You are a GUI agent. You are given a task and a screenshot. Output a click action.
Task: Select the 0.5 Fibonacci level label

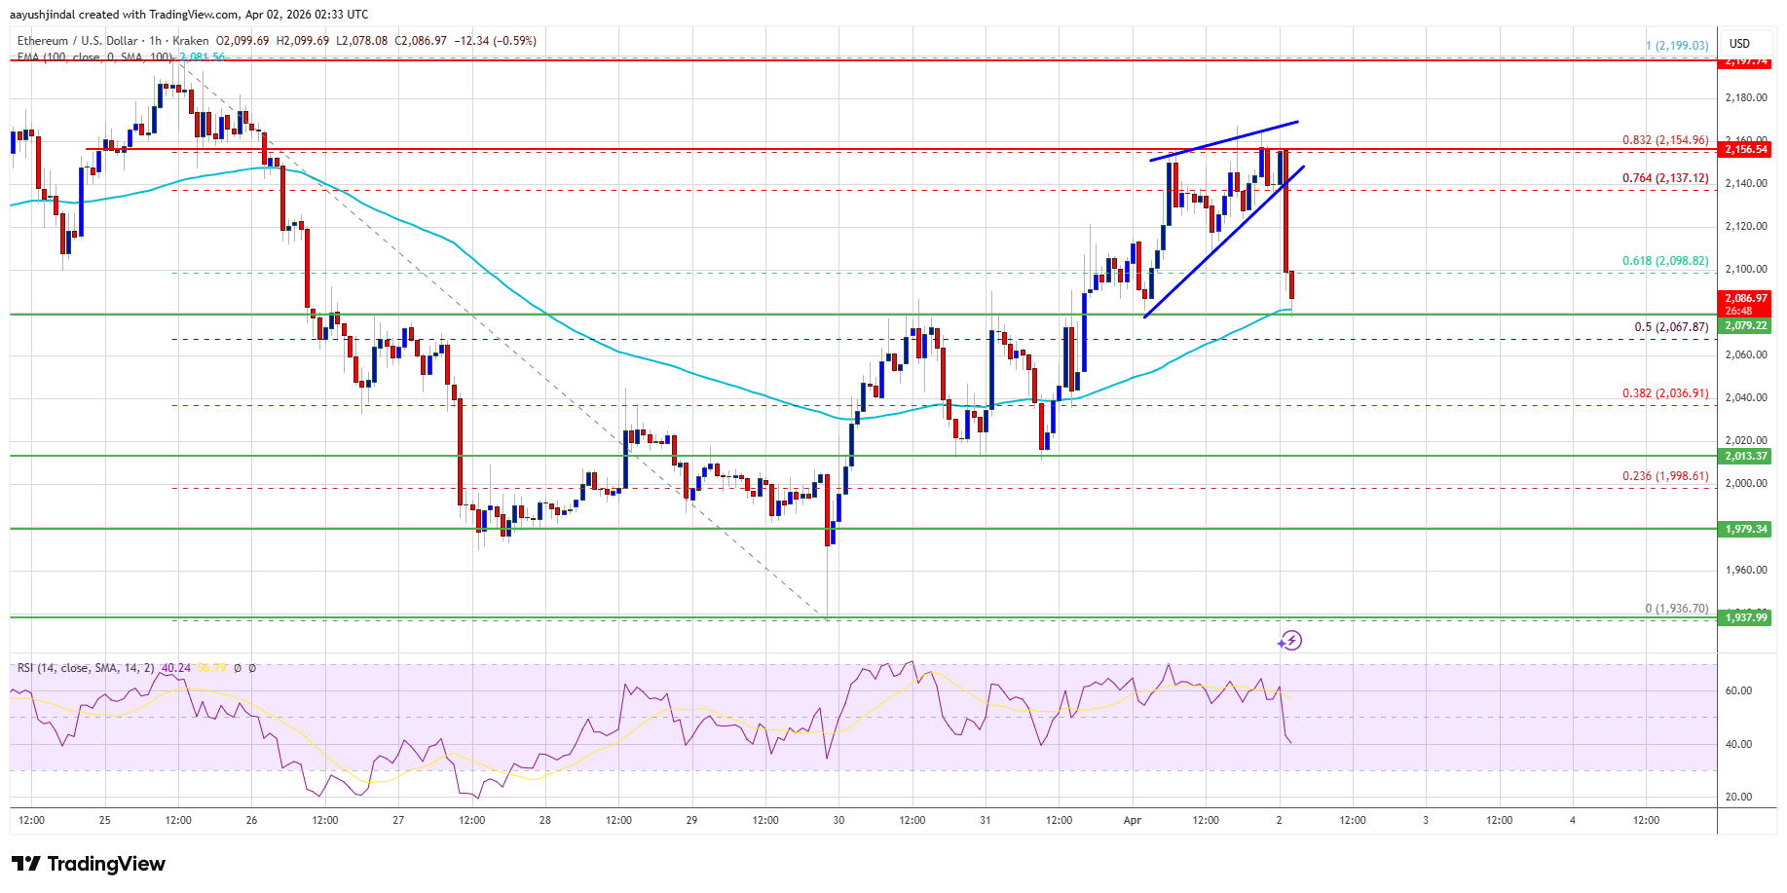pos(1670,327)
